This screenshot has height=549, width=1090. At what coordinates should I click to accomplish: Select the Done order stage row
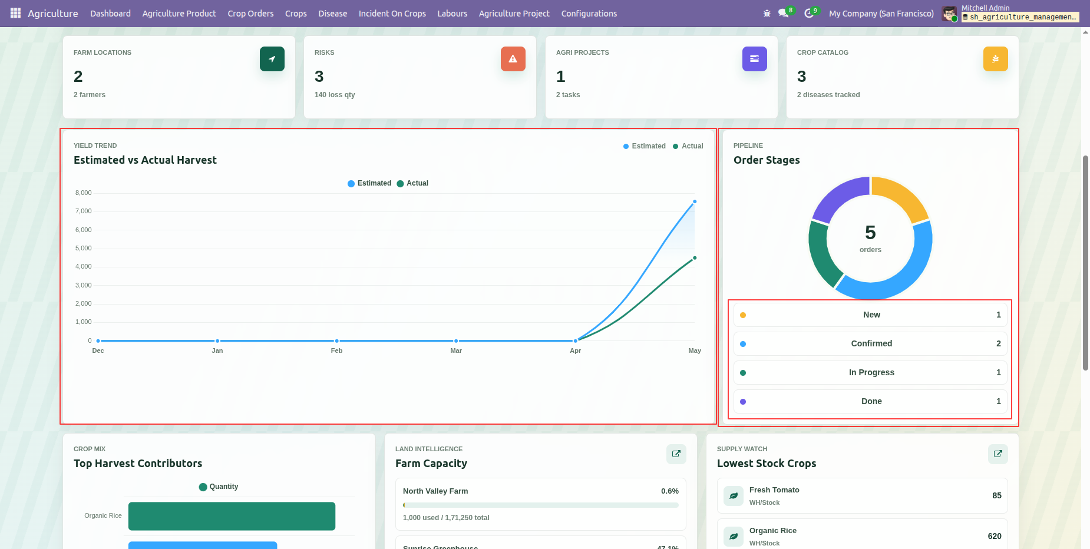pos(870,402)
